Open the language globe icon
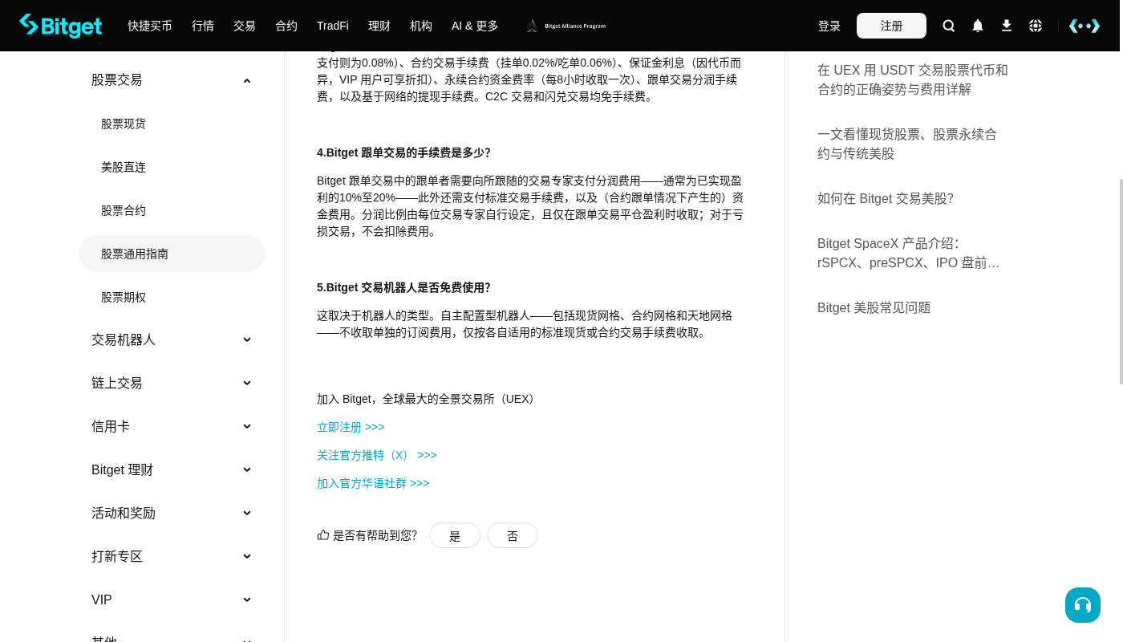The height and width of the screenshot is (642, 1123). (1036, 26)
